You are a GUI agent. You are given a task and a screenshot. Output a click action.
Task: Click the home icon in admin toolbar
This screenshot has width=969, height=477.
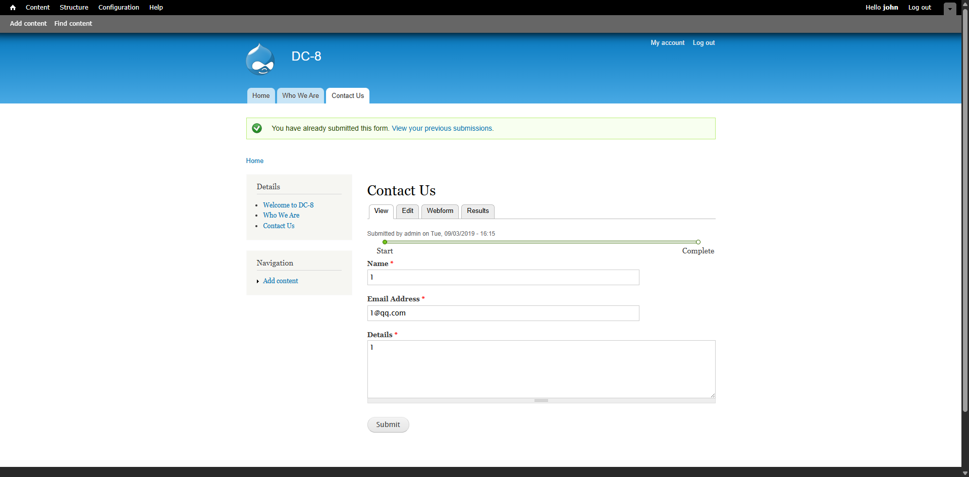pos(13,8)
